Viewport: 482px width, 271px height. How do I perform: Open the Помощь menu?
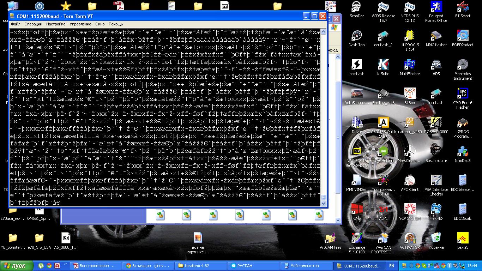coord(116,24)
